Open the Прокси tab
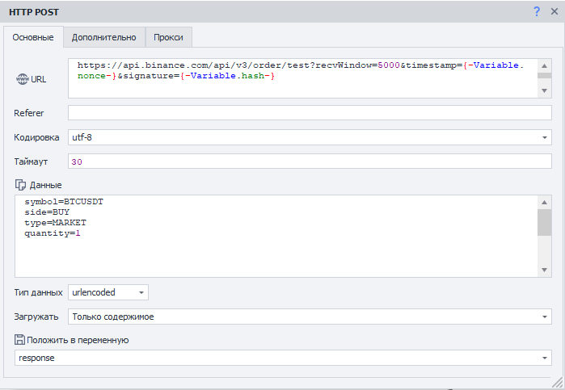Image resolution: width=565 pixels, height=390 pixels. (x=168, y=37)
